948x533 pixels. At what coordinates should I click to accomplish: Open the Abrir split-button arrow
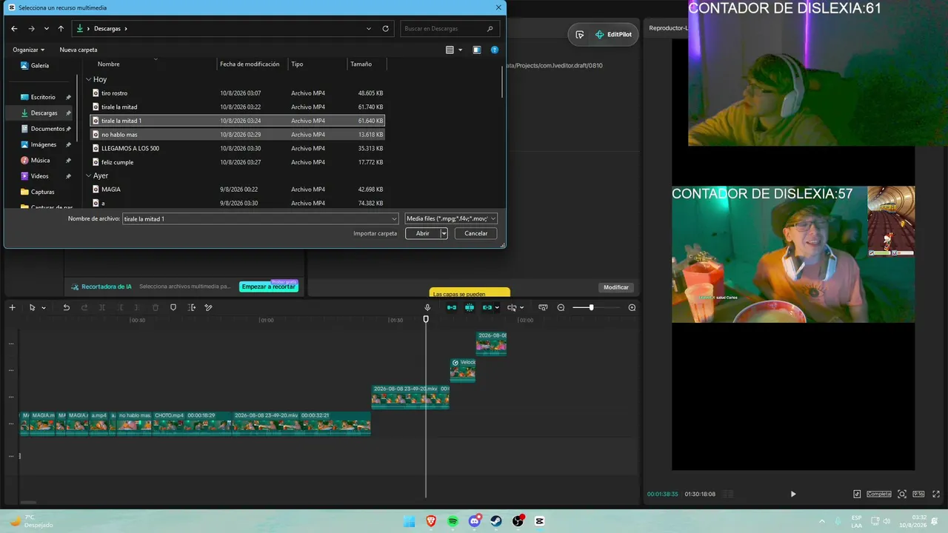[x=444, y=233]
